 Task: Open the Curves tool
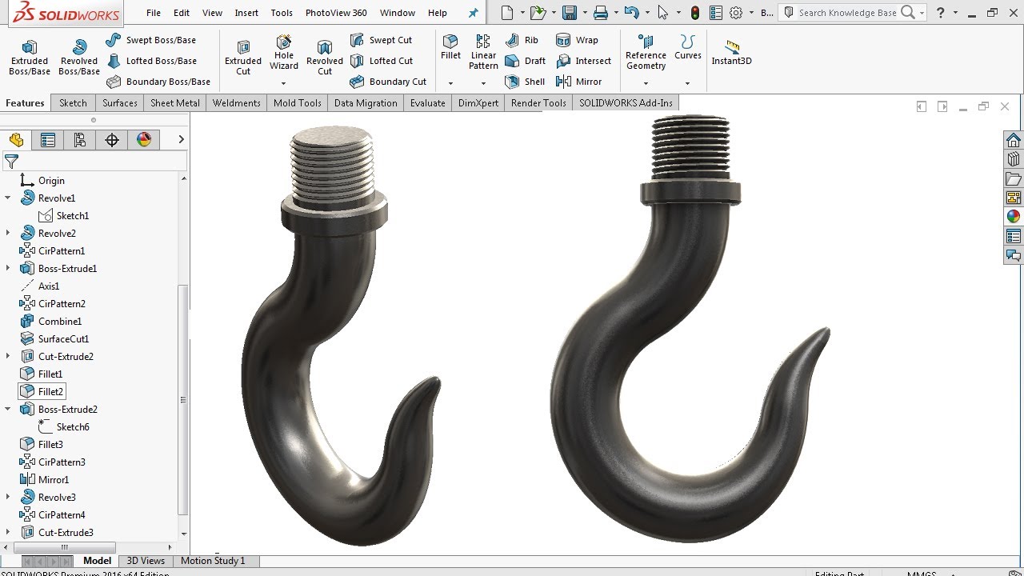click(687, 47)
